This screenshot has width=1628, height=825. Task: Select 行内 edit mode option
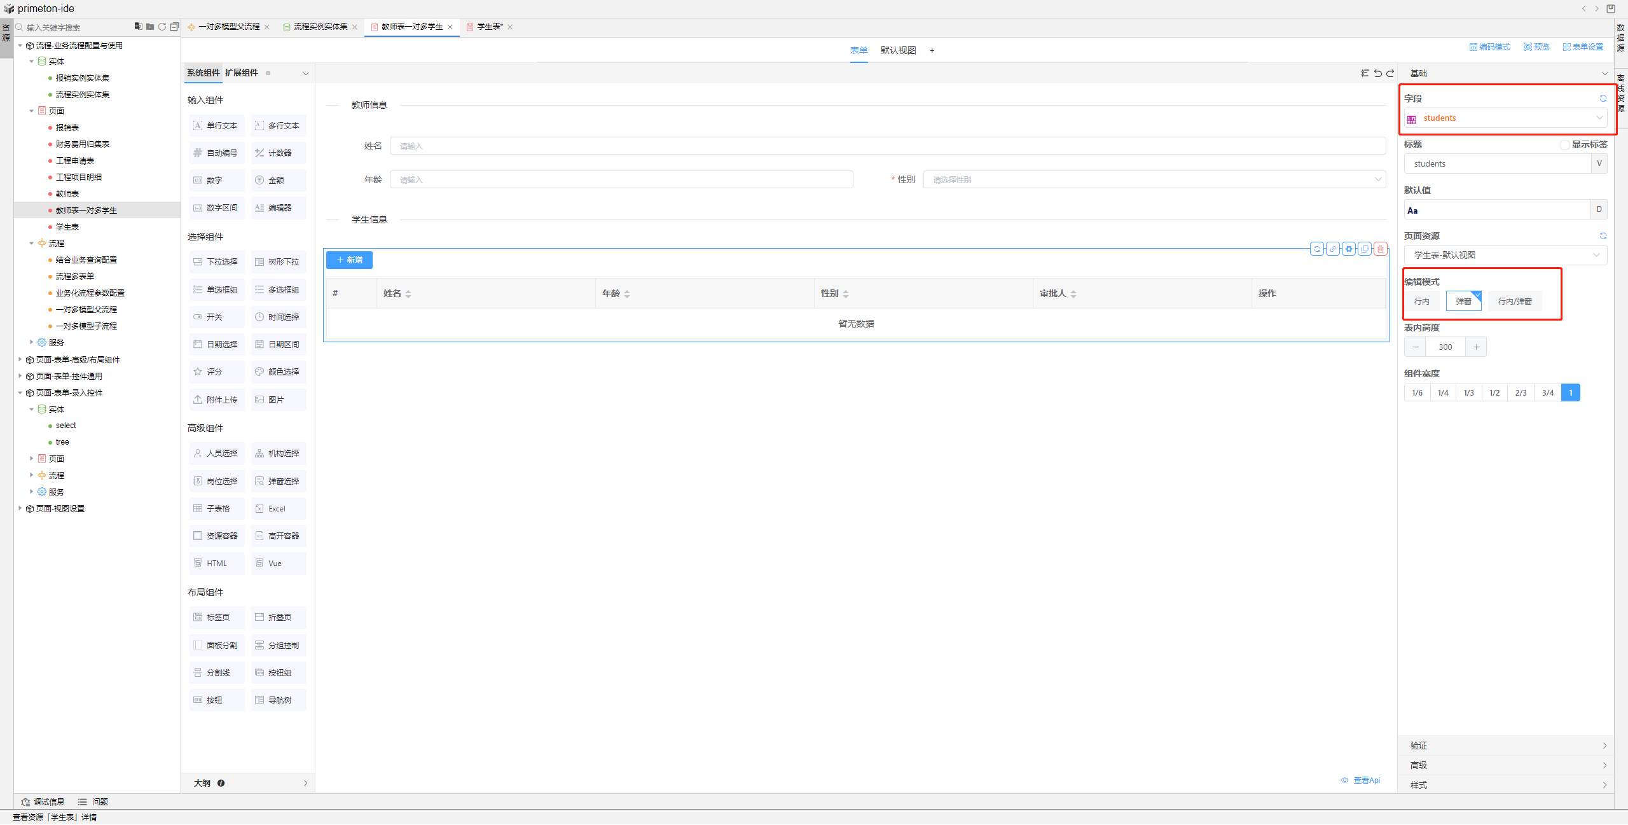(x=1422, y=302)
